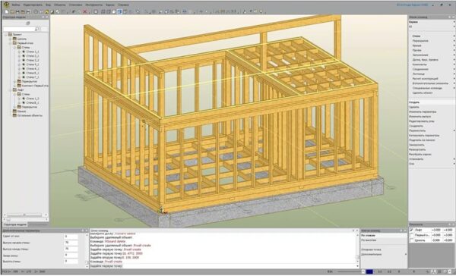
Task: Select the highlighted blue view-mode toolbar icon
Action: (119, 11)
